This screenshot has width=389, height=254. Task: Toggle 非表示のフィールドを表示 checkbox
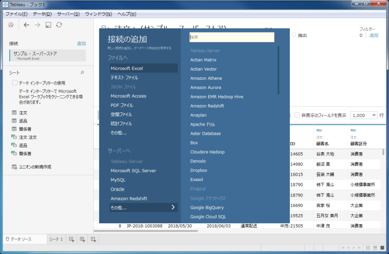coord(297,115)
